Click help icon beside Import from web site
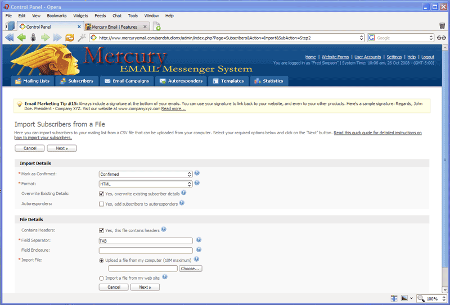 coord(165,277)
